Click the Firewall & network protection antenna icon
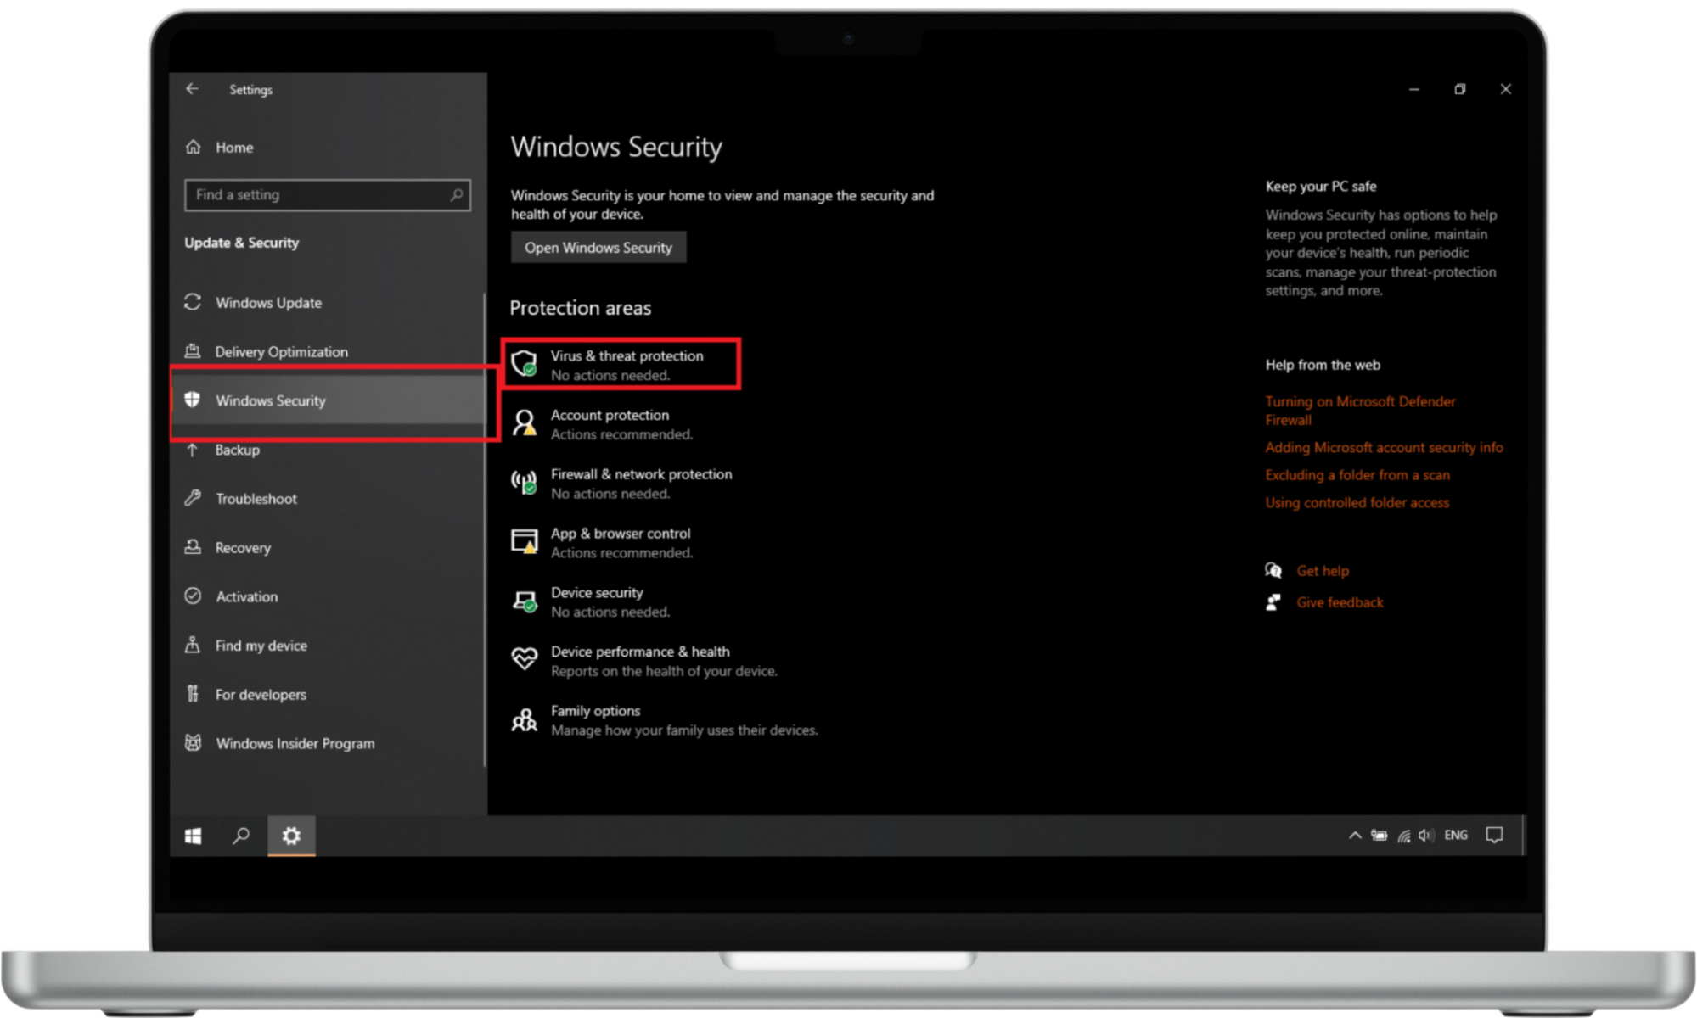 point(525,482)
